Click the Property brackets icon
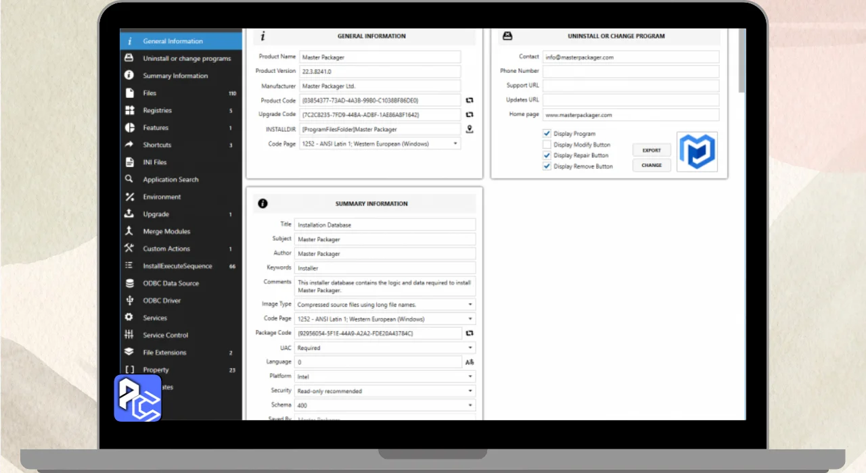 tap(129, 370)
